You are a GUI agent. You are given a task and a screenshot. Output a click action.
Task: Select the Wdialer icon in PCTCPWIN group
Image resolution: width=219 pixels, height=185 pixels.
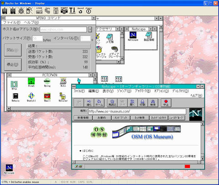point(63,97)
